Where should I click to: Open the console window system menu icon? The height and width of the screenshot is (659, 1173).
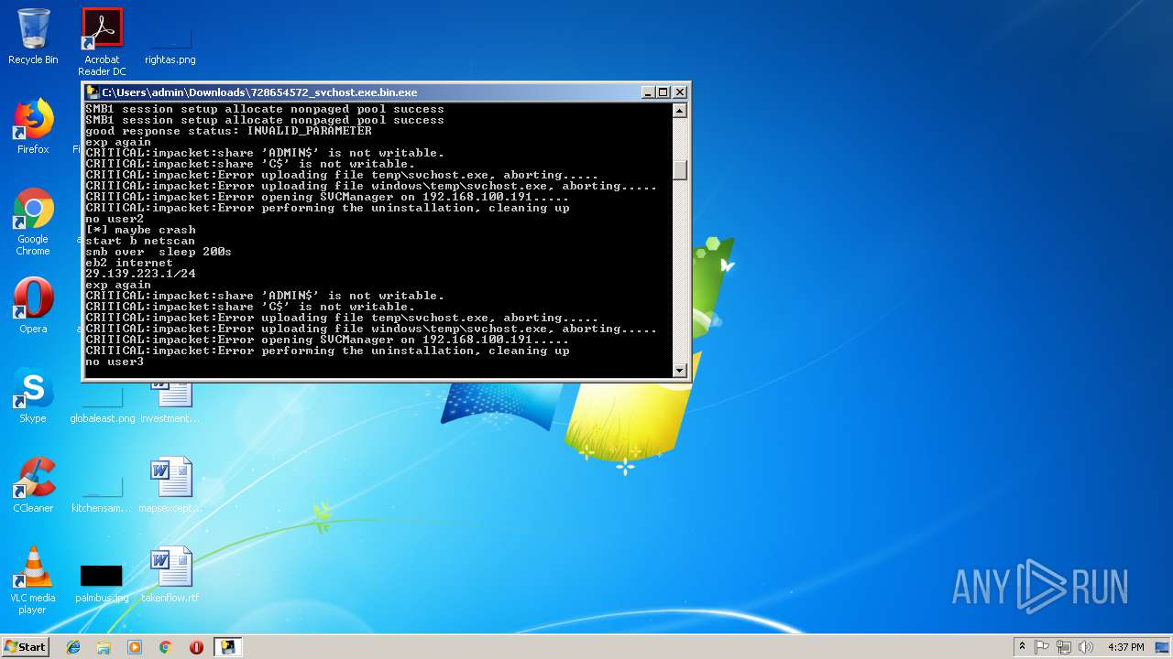click(93, 92)
